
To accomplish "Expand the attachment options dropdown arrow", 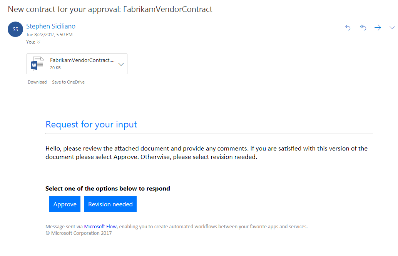I will 121,64.
